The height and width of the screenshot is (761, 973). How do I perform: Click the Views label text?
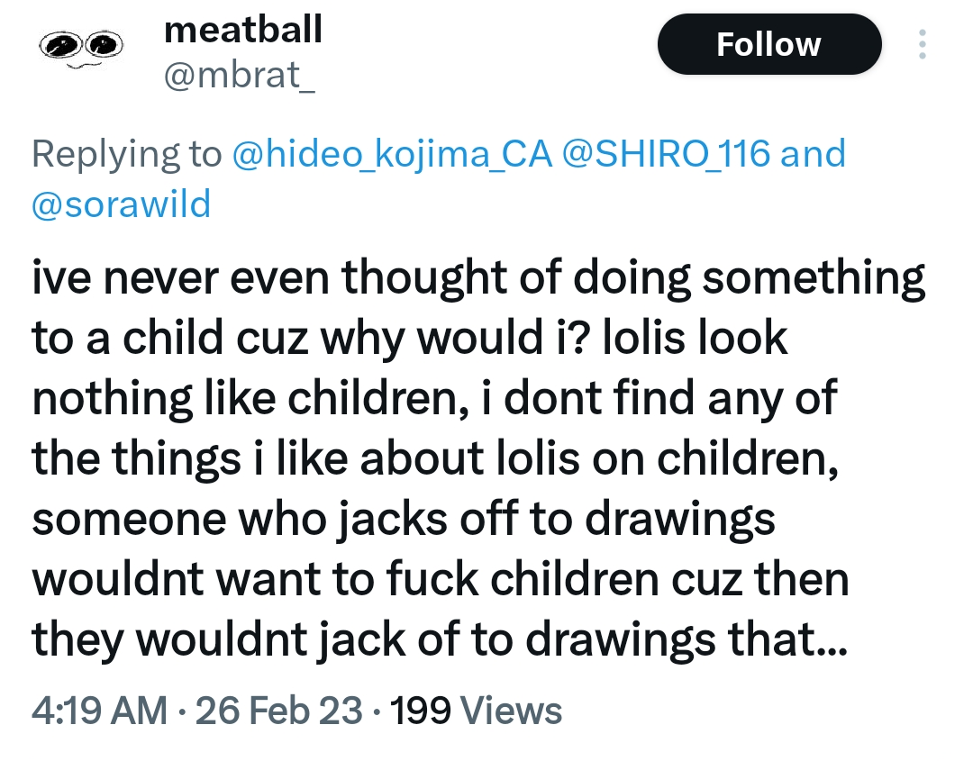(x=512, y=710)
